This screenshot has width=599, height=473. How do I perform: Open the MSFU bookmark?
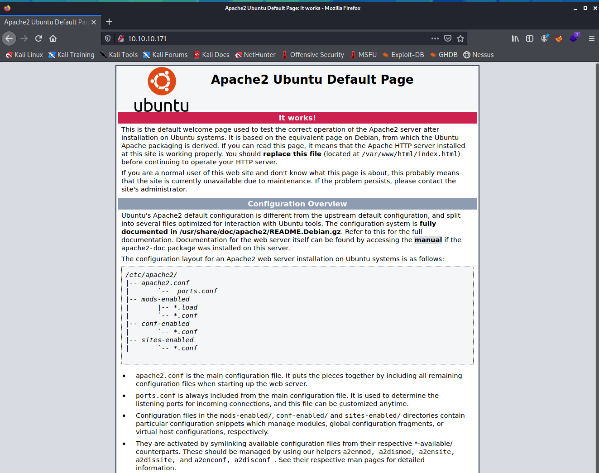(363, 55)
